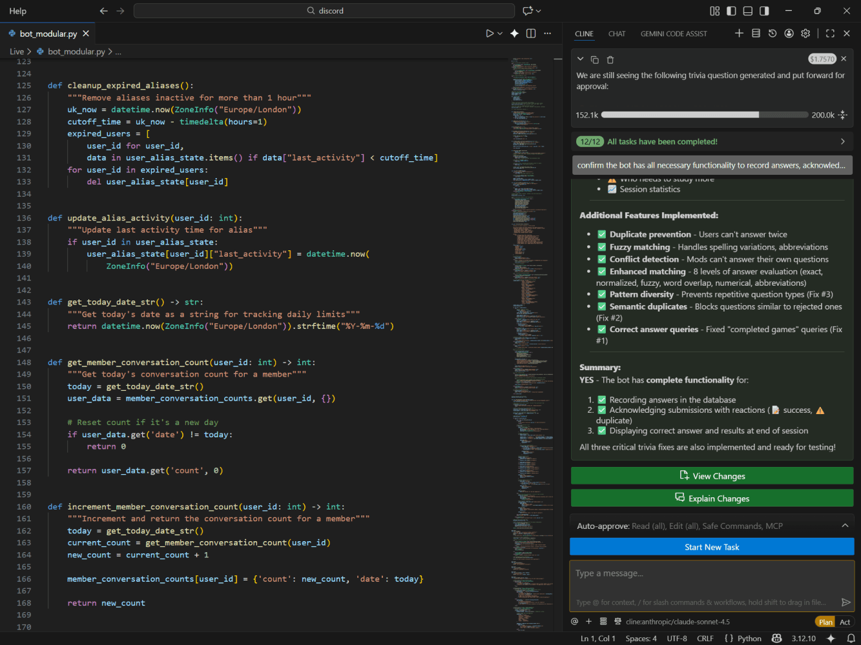The image size is (861, 645).
Task: Collapse the task header chevron
Action: coord(580,59)
